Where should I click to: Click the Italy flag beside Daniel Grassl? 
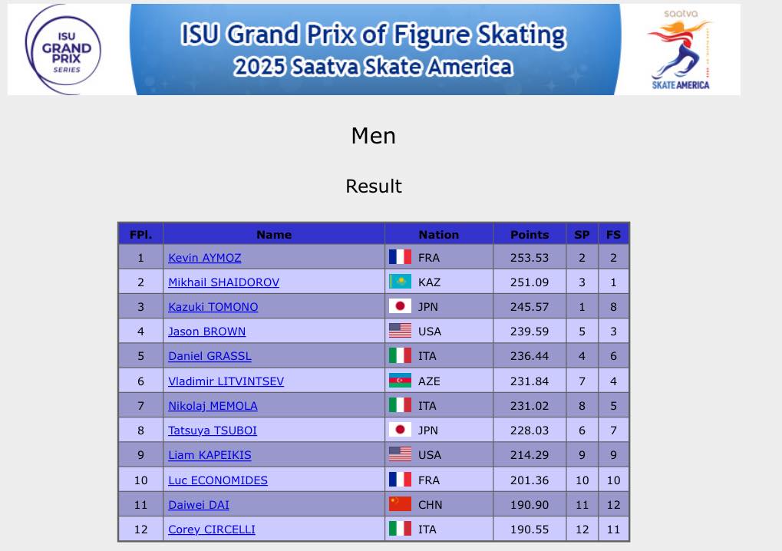tap(400, 355)
